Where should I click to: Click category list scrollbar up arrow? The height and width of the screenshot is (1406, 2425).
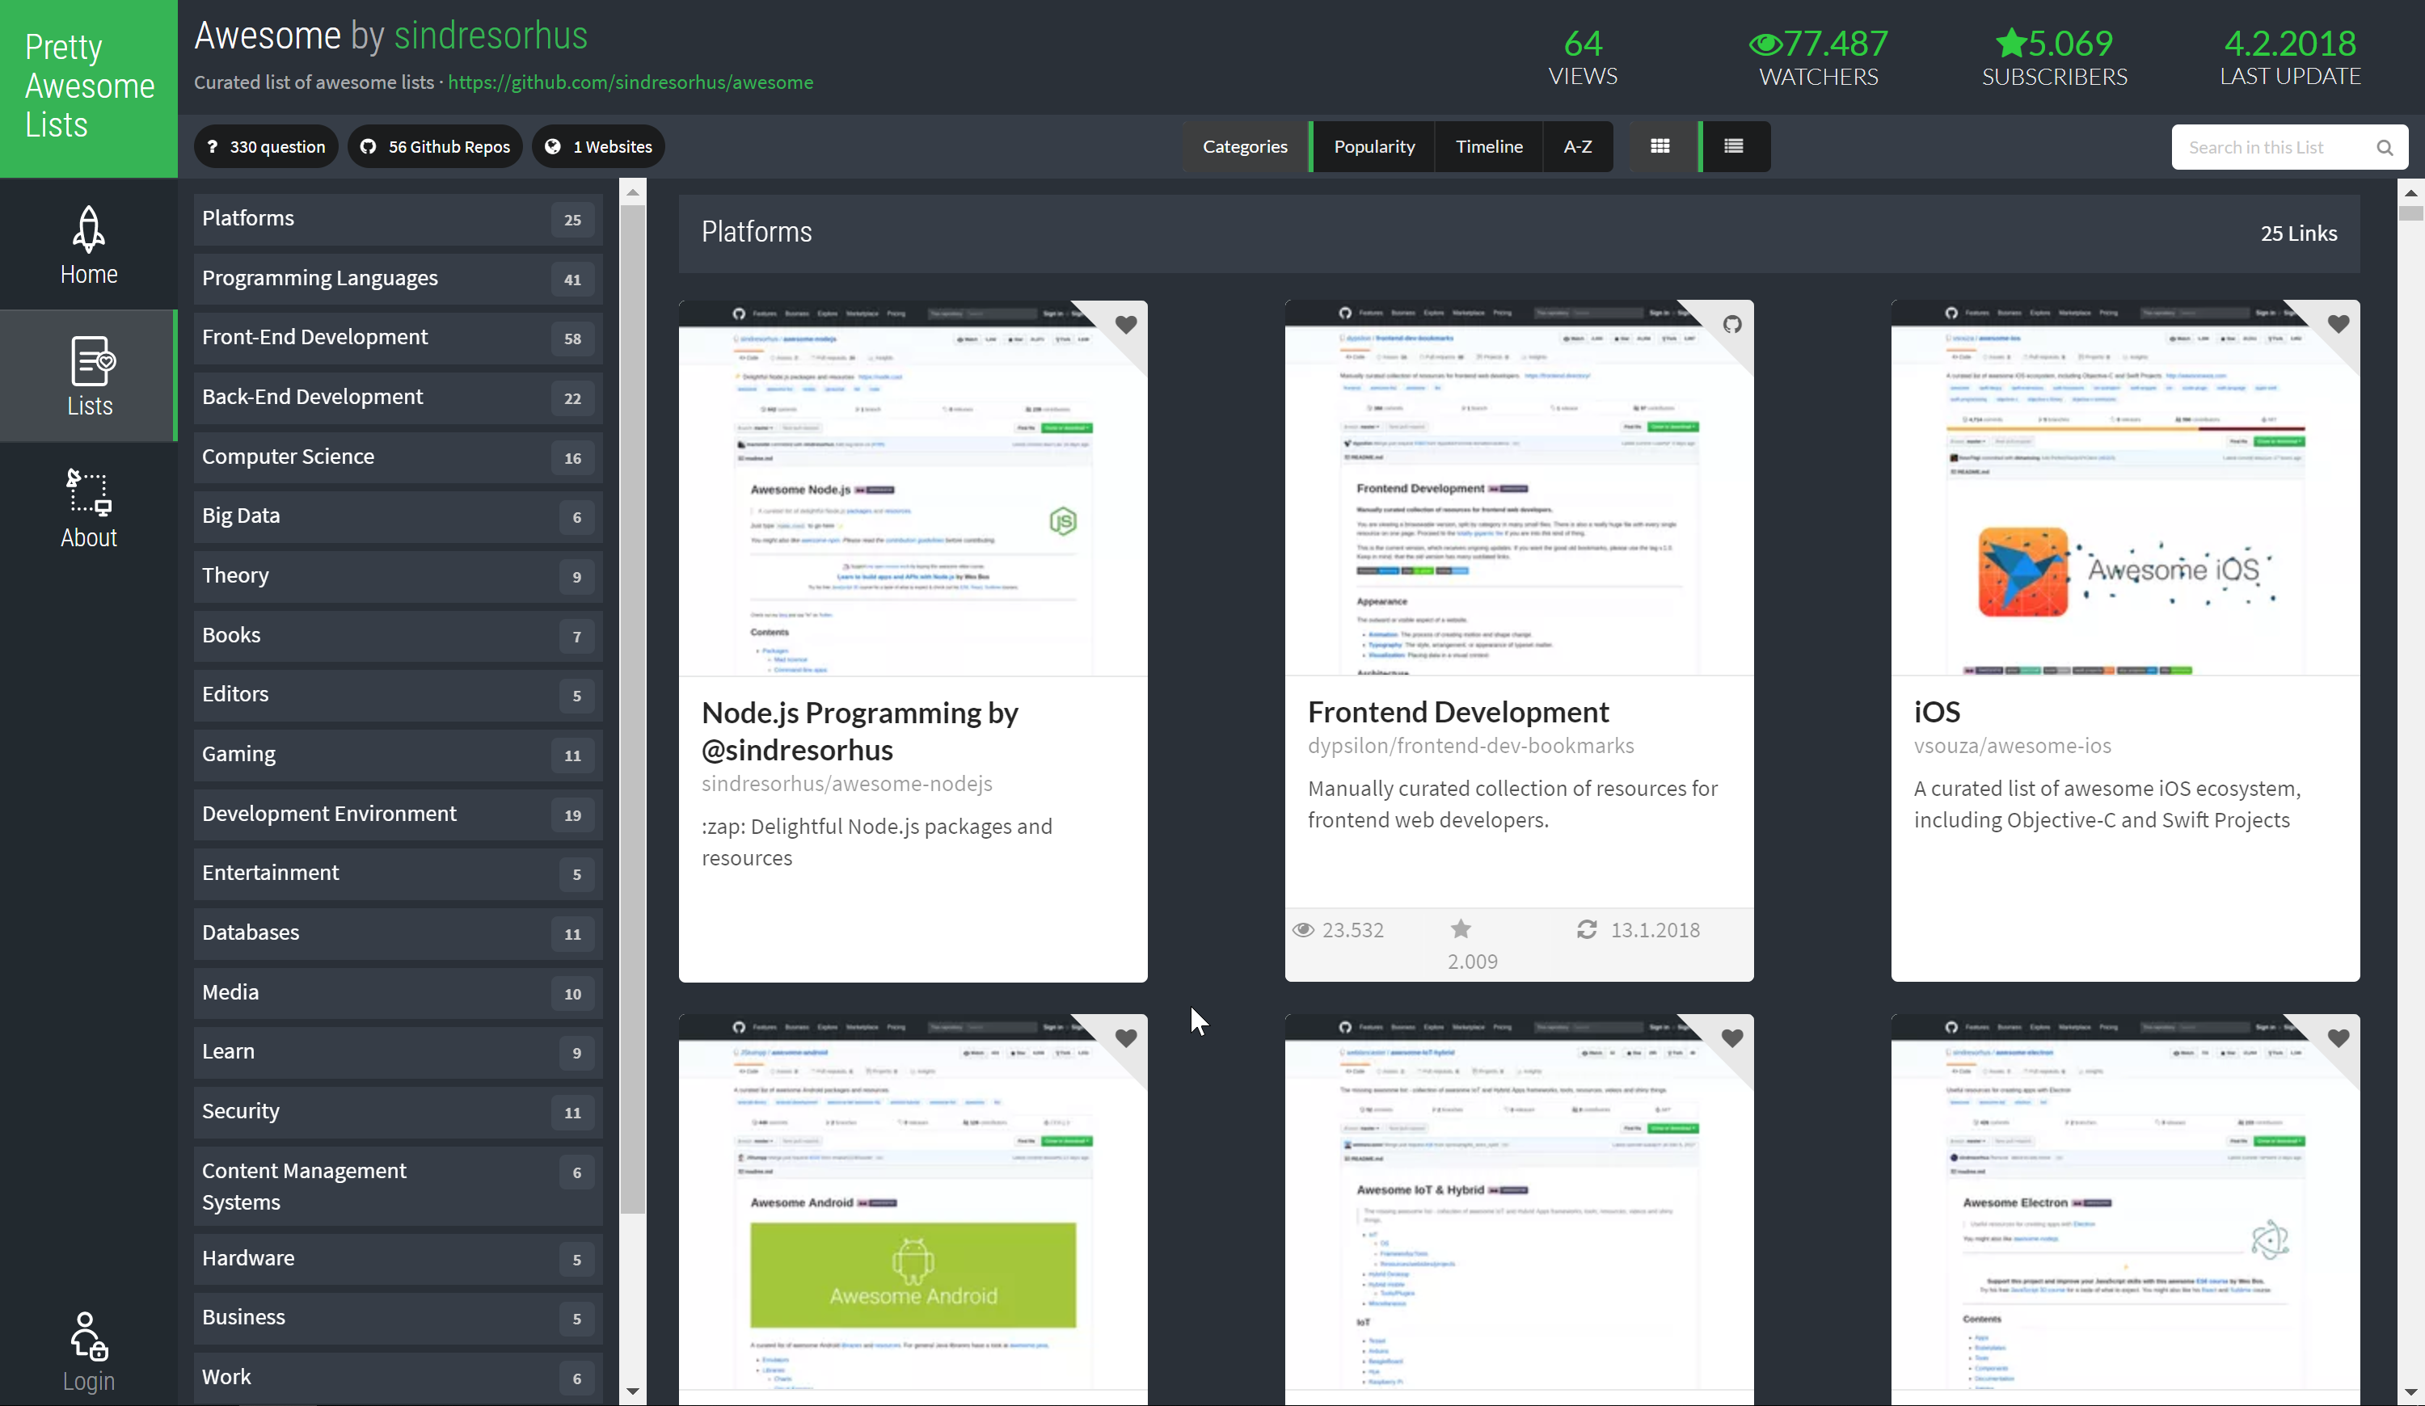click(632, 192)
